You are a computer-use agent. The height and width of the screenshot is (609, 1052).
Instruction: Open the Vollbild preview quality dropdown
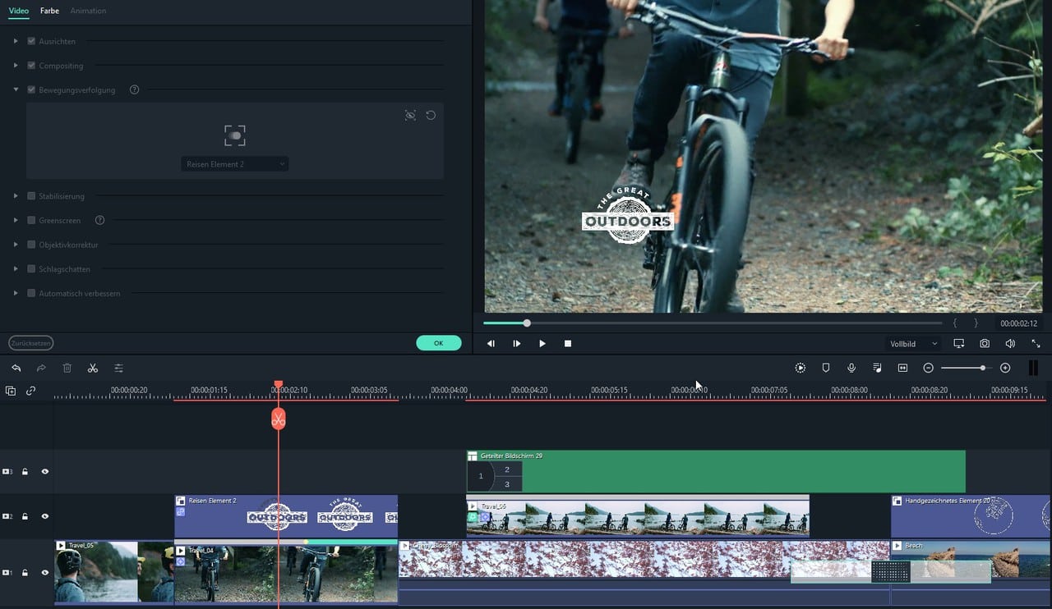(x=913, y=344)
